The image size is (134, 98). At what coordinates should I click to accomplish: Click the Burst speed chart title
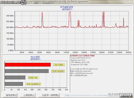click(x=35, y=58)
